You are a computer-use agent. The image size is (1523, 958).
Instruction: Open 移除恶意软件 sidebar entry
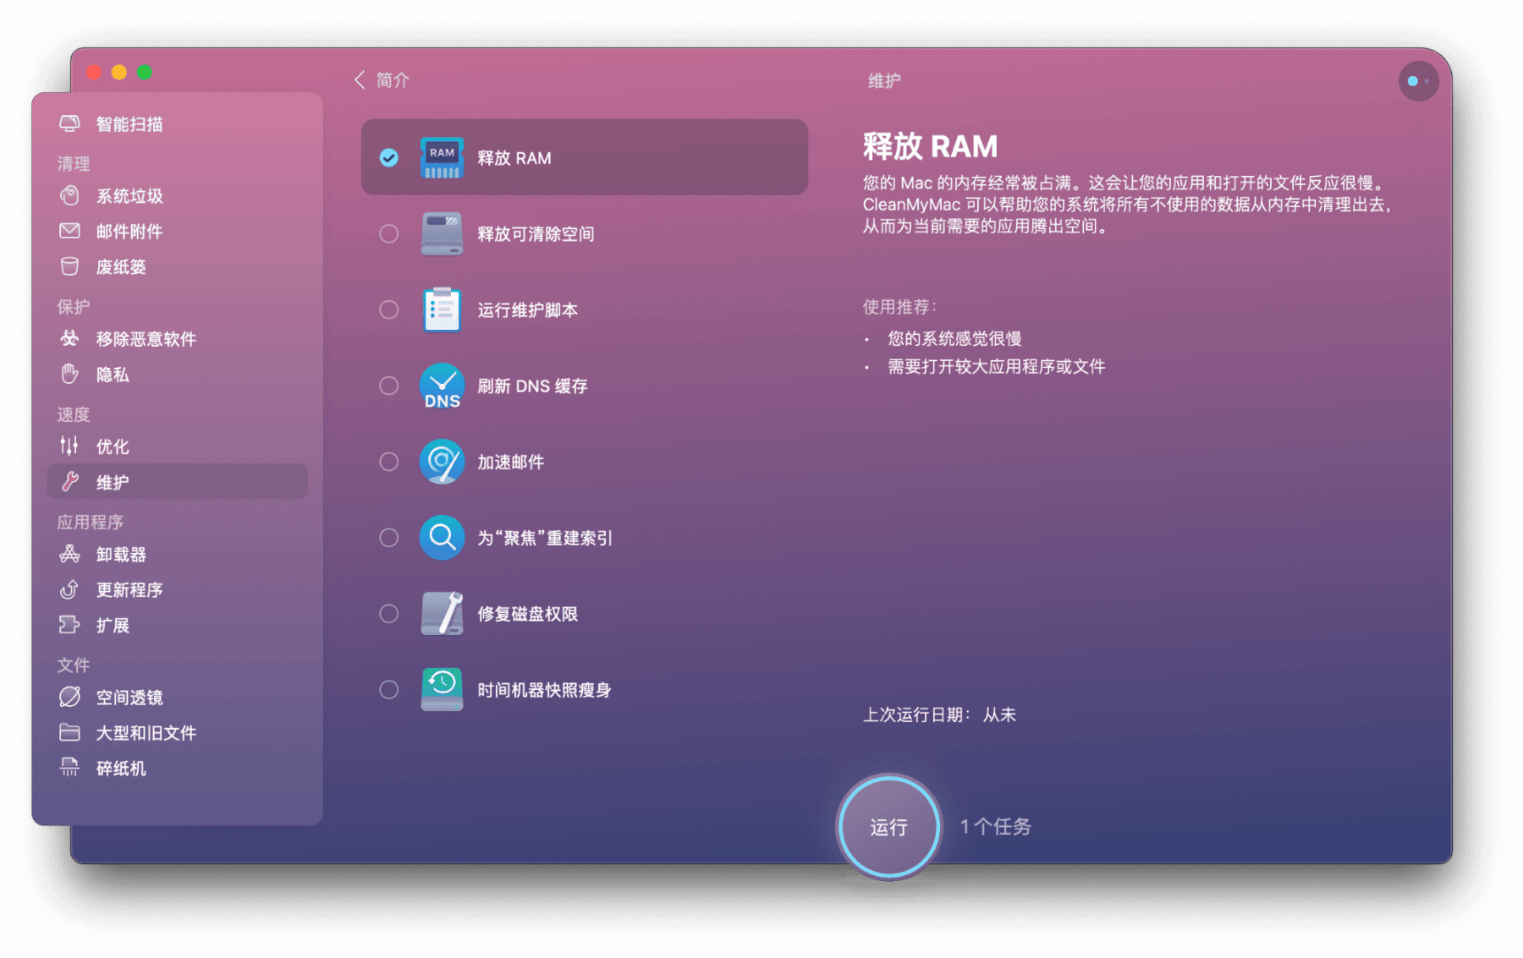[178, 338]
